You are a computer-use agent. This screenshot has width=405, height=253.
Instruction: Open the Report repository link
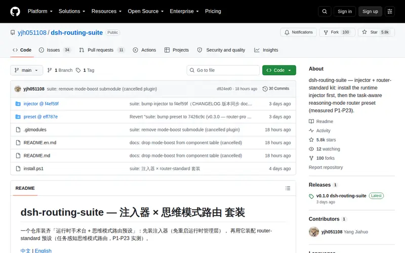point(326,167)
